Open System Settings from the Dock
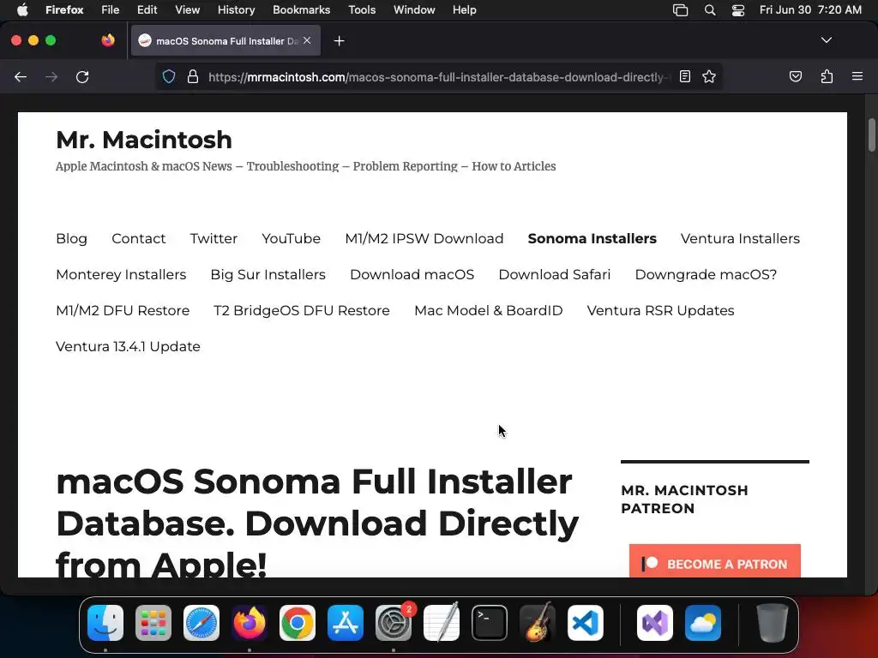Viewport: 878px width, 658px height. point(394,623)
